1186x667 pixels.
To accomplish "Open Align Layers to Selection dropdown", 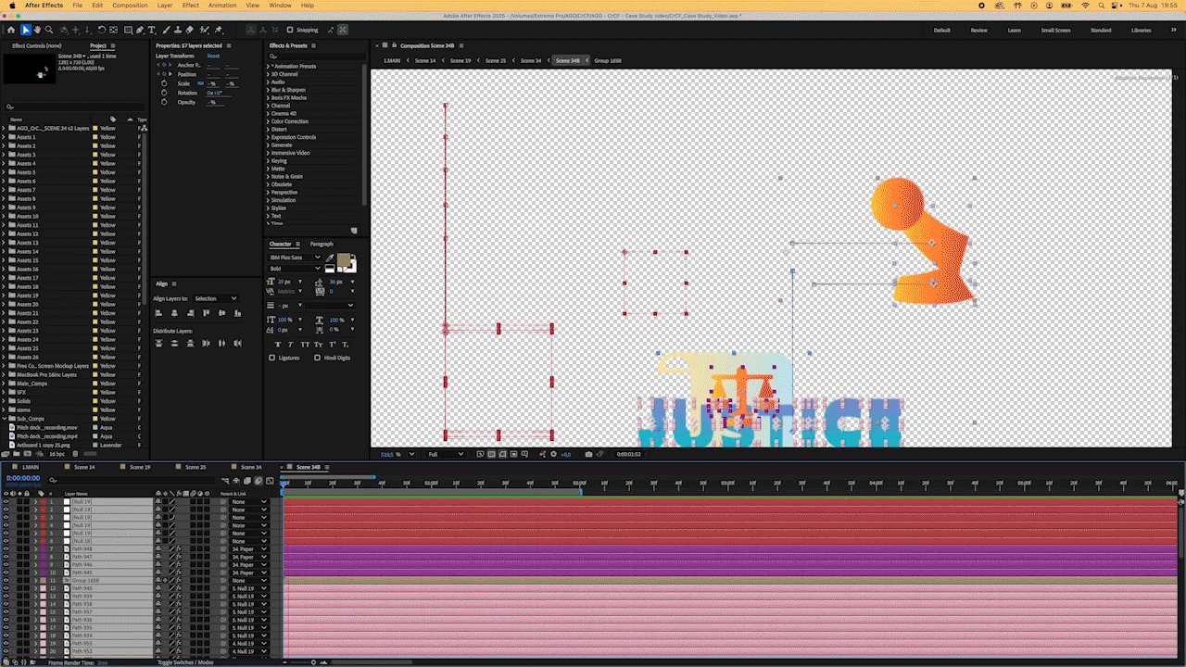I will point(215,298).
